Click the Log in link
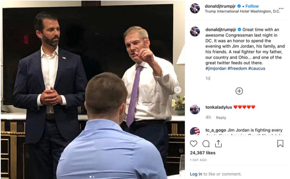This screenshot has height=179, width=290. point(196,174)
